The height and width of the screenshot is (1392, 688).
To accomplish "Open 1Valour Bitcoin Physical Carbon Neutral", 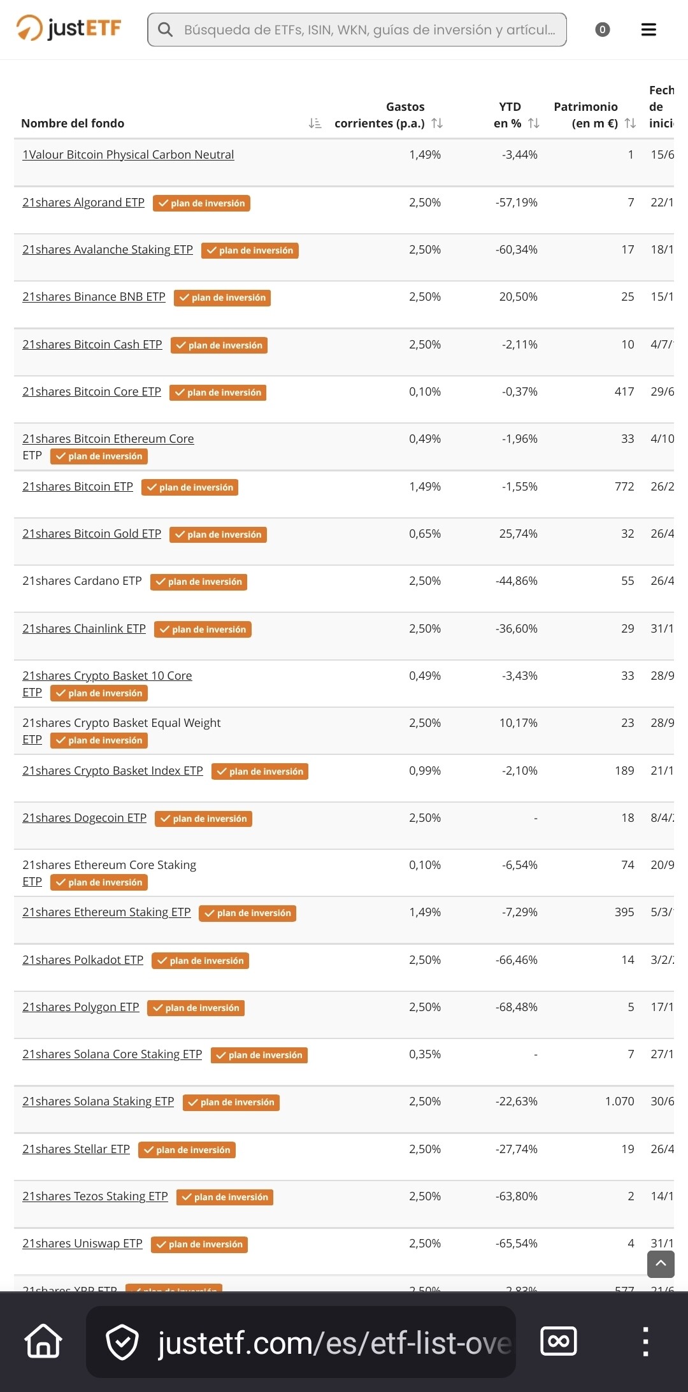I will pyautogui.click(x=128, y=155).
